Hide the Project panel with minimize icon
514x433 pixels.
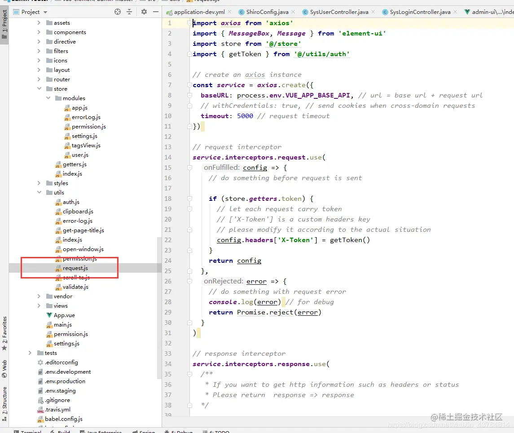pyautogui.click(x=156, y=12)
